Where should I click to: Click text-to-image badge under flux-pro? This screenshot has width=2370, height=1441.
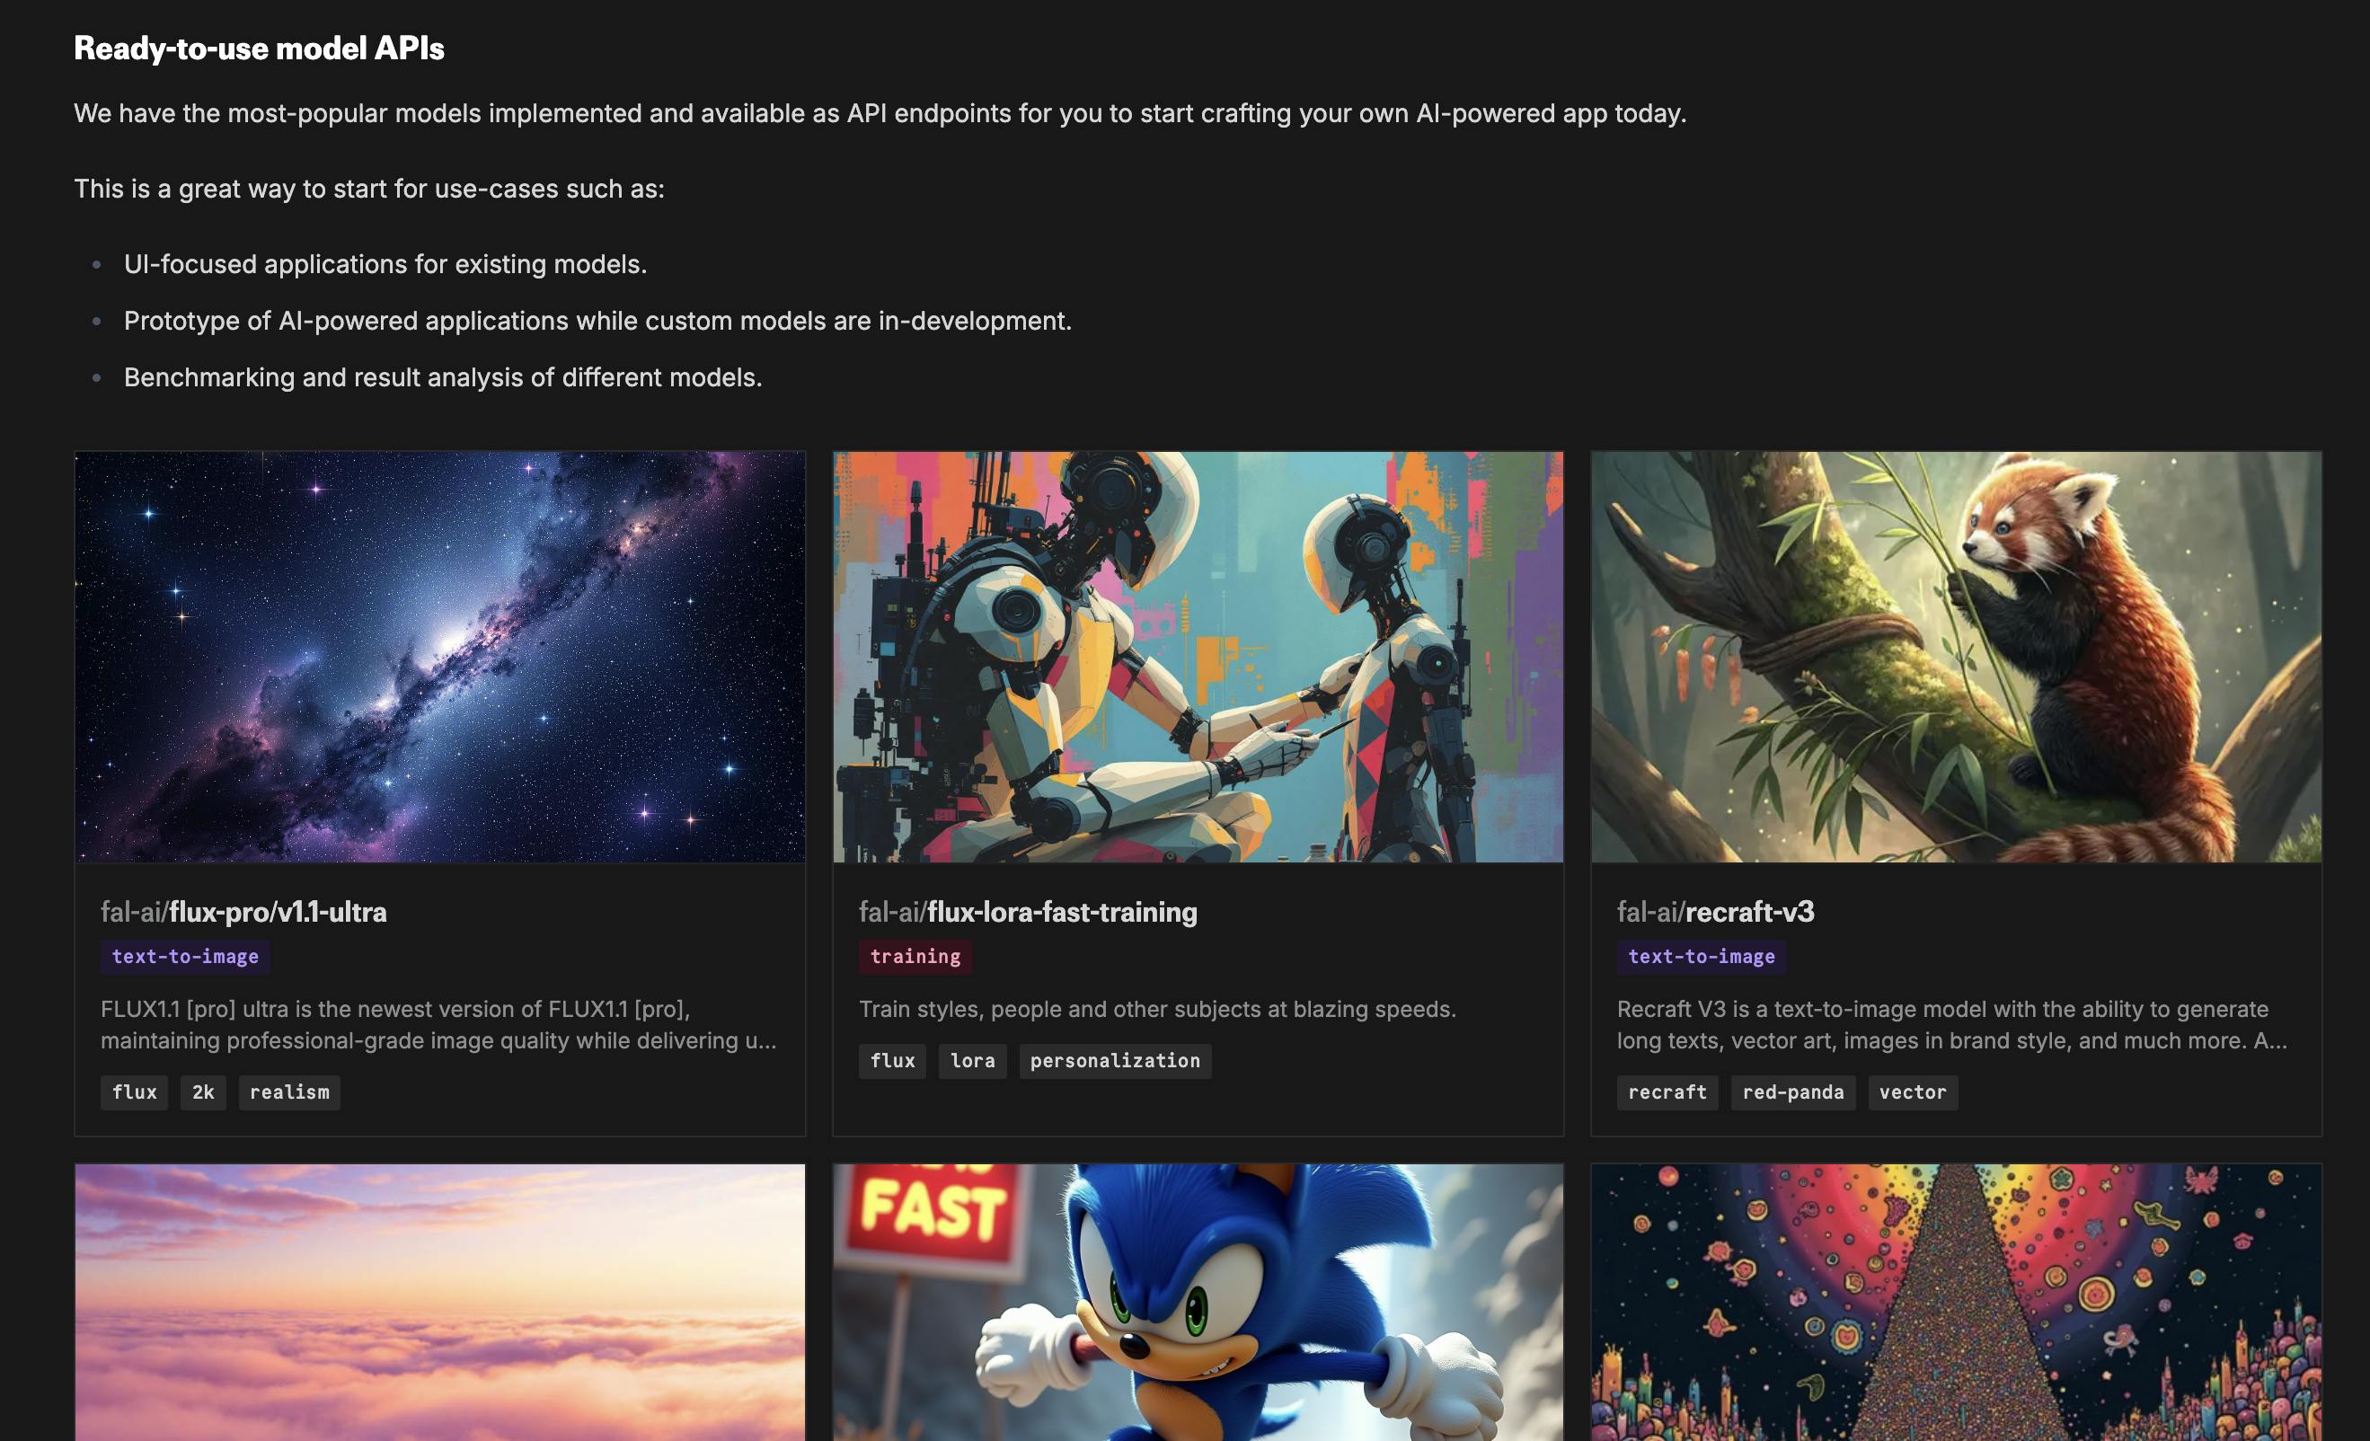coord(185,956)
